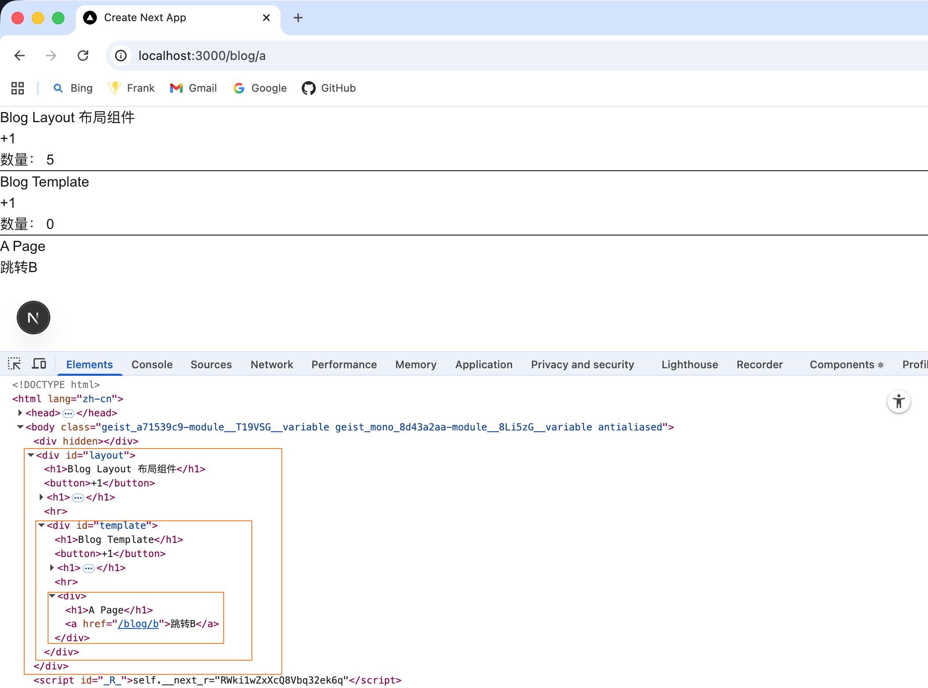Expand the head element node
Image resolution: width=928 pixels, height=688 pixels.
[x=20, y=413]
